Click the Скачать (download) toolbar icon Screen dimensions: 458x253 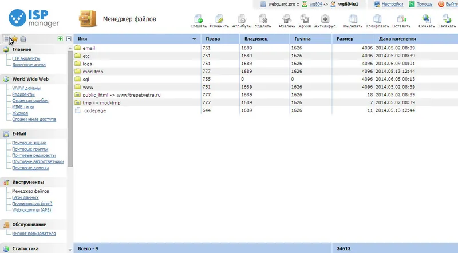427,19
